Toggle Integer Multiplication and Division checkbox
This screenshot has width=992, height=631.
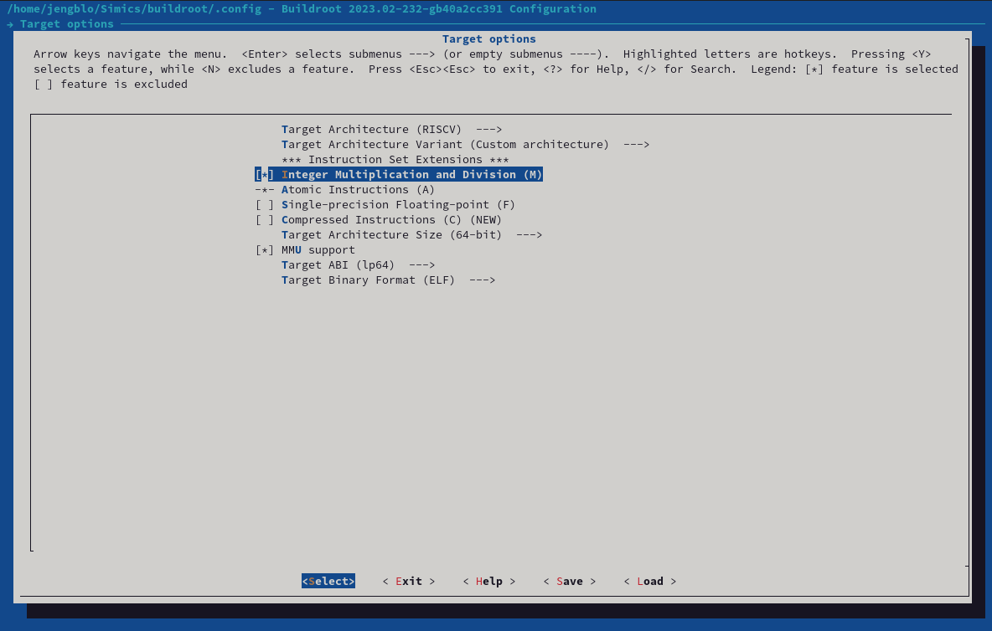265,175
